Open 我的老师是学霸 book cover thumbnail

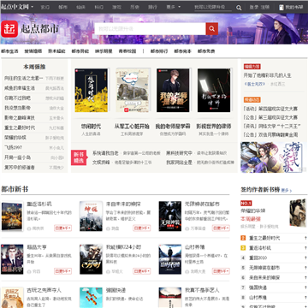click(x=173, y=90)
